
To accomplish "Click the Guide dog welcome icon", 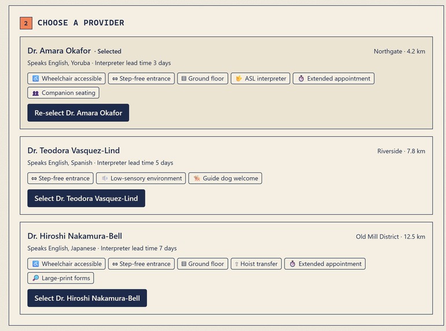I will pyautogui.click(x=197, y=178).
